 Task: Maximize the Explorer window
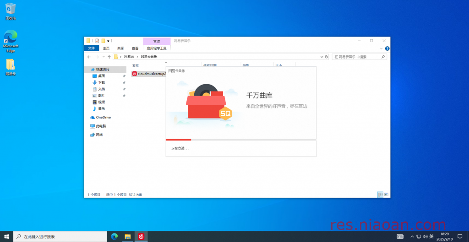(371, 41)
